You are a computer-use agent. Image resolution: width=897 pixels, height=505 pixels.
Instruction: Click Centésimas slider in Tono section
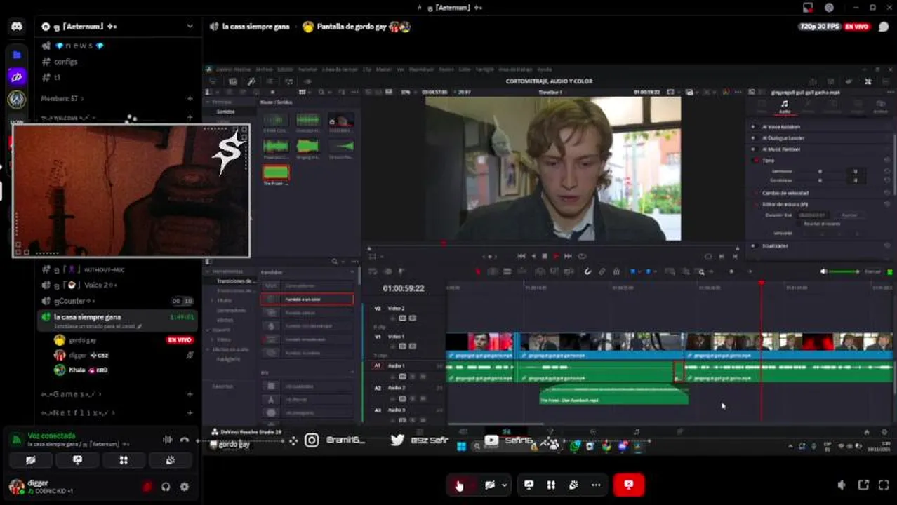pos(819,180)
